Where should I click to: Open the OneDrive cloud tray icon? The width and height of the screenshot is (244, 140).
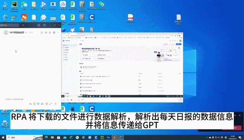(x=210, y=137)
